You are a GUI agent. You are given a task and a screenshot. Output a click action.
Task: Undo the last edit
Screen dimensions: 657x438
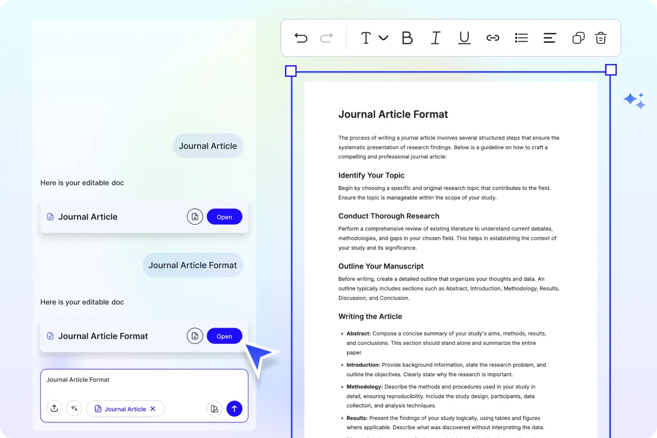[301, 38]
